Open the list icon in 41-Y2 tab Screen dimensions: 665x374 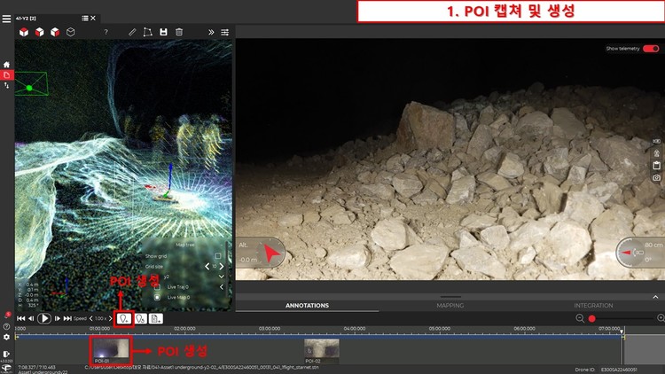(85, 19)
